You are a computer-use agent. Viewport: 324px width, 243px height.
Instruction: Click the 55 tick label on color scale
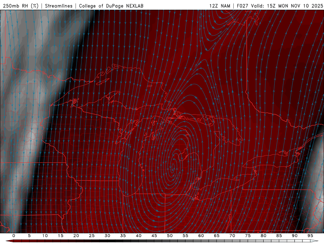pyautogui.click(x=185, y=236)
